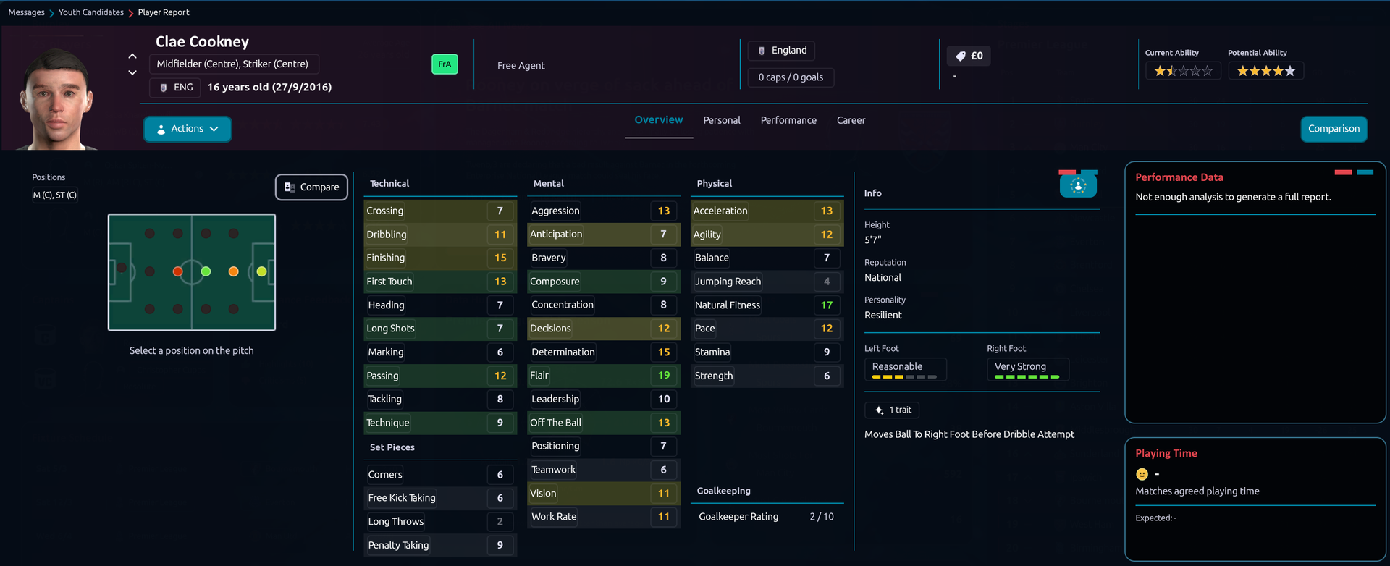1390x566 pixels.
Task: Select the green striker position dot
Action: tap(261, 271)
